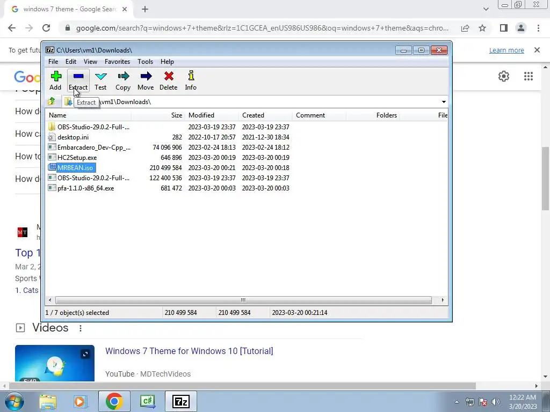Select the OBS-Studio folder entry with folder icon

[89, 127]
